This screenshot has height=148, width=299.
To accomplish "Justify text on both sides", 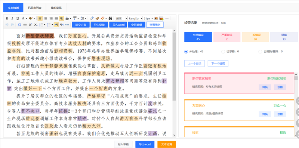I will coord(56,18).
